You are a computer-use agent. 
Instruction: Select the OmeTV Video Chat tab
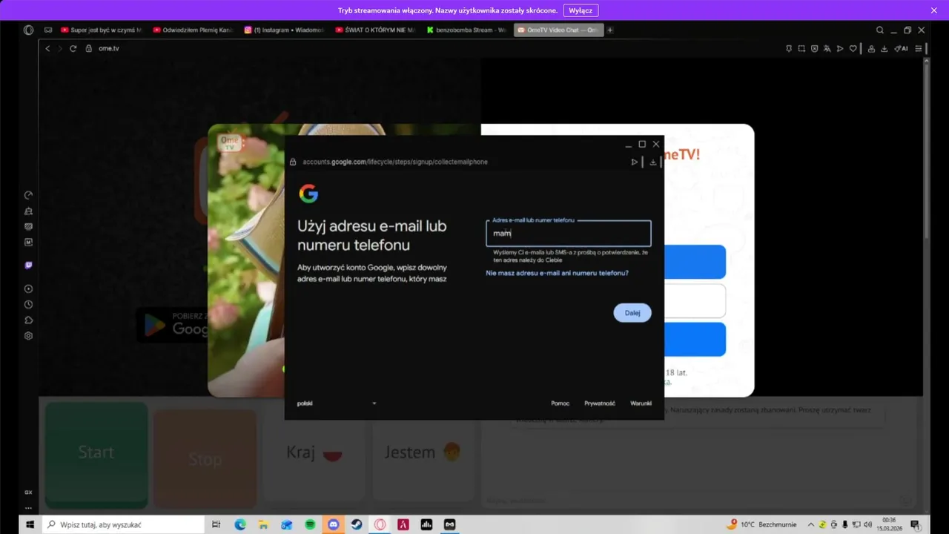(558, 30)
